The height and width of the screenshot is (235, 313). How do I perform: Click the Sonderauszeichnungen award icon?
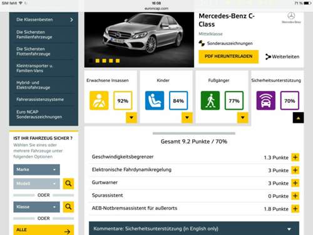(x=202, y=43)
